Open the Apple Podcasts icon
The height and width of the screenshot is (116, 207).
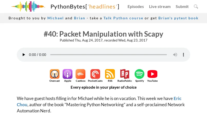68,74
